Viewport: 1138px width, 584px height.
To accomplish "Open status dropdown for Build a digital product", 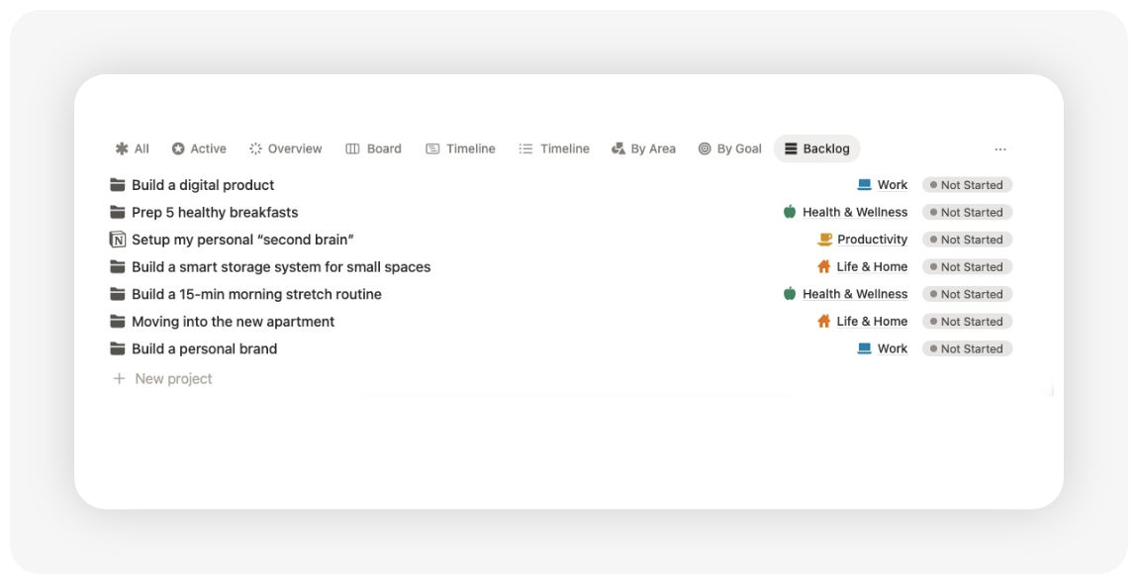I will pyautogui.click(x=967, y=185).
